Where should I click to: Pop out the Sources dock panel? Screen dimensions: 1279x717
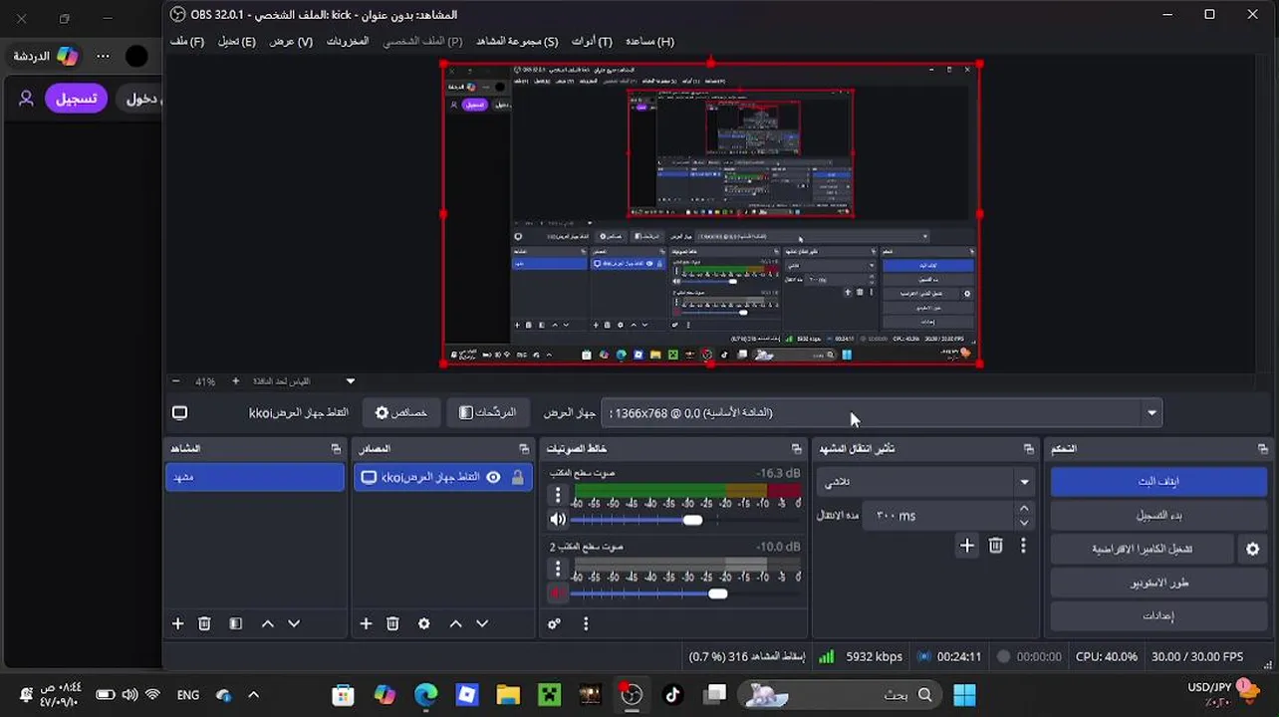point(524,449)
